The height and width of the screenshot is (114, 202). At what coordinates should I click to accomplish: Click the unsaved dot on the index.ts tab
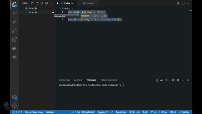(57, 3)
